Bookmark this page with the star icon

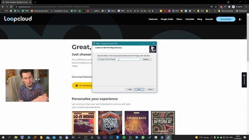(216, 7)
